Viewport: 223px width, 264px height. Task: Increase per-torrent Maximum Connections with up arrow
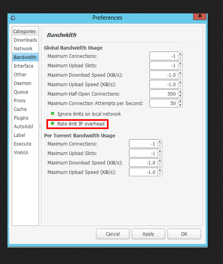[160, 142]
